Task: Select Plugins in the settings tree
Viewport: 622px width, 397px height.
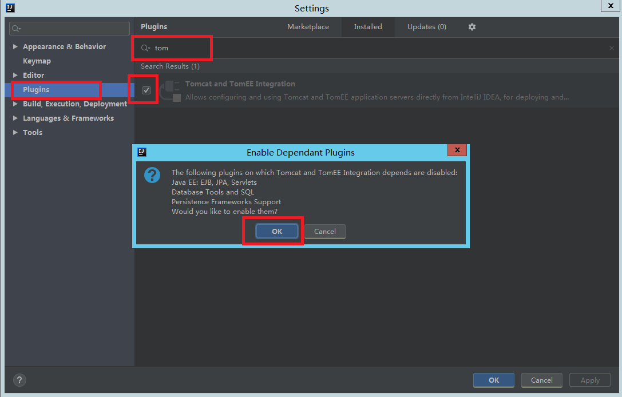Action: coord(36,90)
